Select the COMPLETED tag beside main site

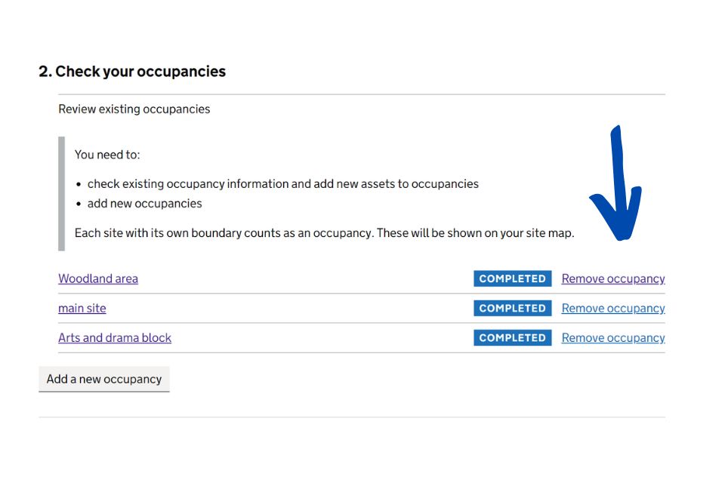tap(512, 308)
